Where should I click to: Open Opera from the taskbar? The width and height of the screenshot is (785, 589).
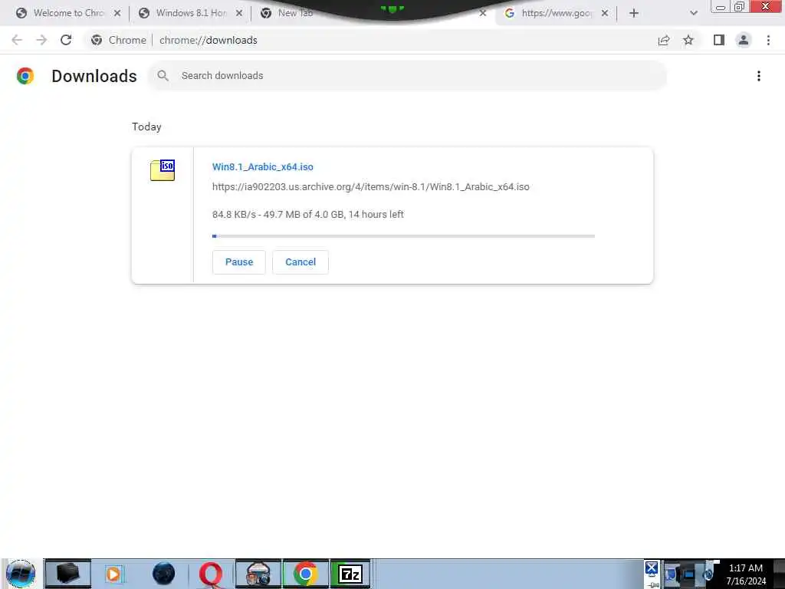(x=211, y=574)
